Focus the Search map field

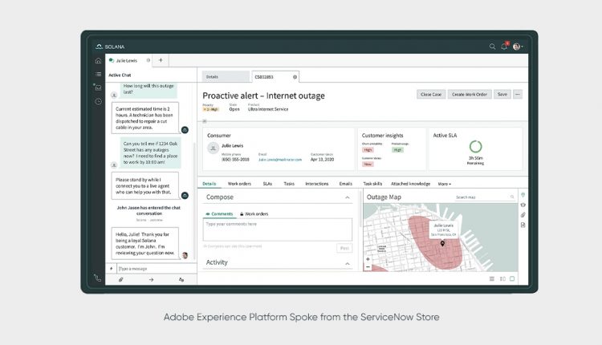pyautogui.click(x=485, y=197)
